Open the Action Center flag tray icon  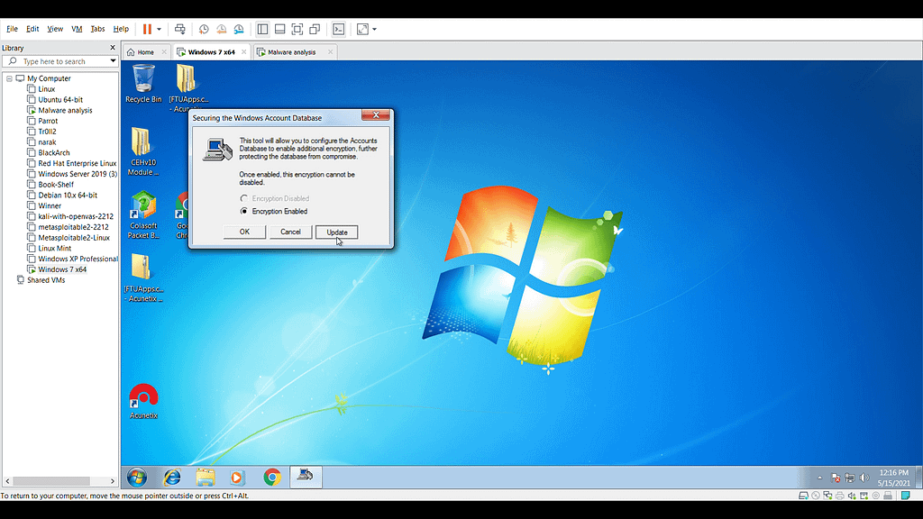836,478
